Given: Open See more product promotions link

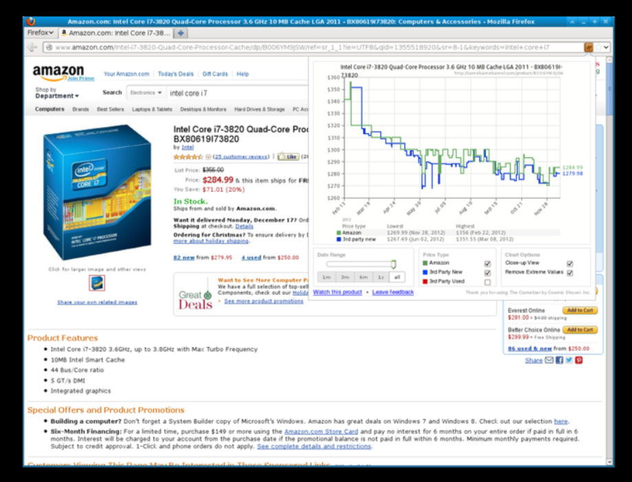Looking at the screenshot, I should point(263,301).
